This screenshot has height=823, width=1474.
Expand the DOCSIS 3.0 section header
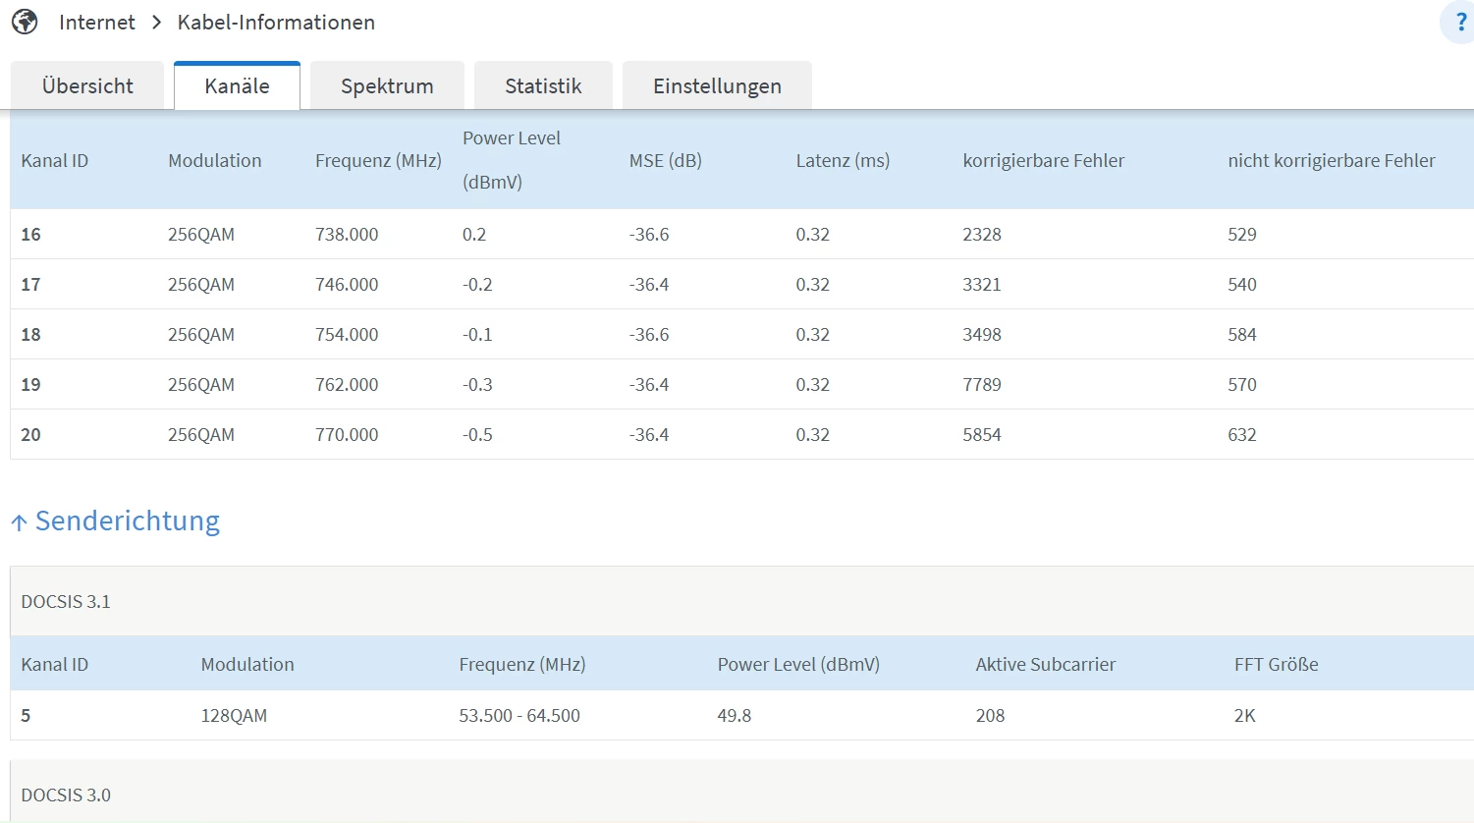[x=66, y=795]
